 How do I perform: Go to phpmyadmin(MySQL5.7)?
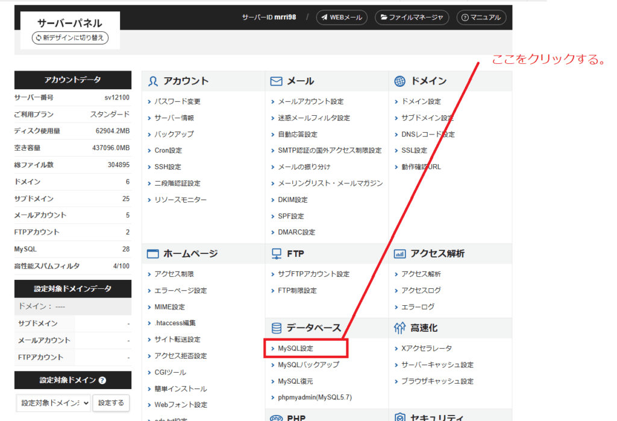pyautogui.click(x=315, y=398)
